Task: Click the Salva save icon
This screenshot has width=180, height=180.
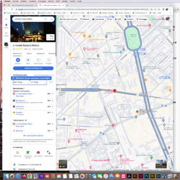Action: click(28, 60)
